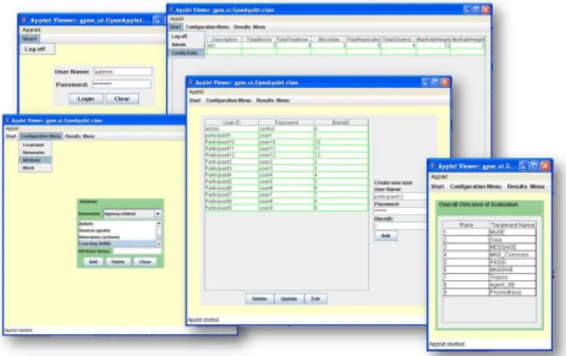Open Results Menu in attribute window
The width and height of the screenshot is (566, 356).
point(80,136)
